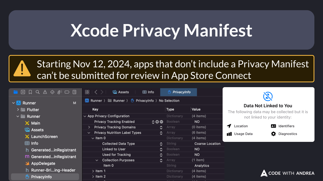
Task: Expand the Privacy Tracking Domains array
Action: pos(89,127)
